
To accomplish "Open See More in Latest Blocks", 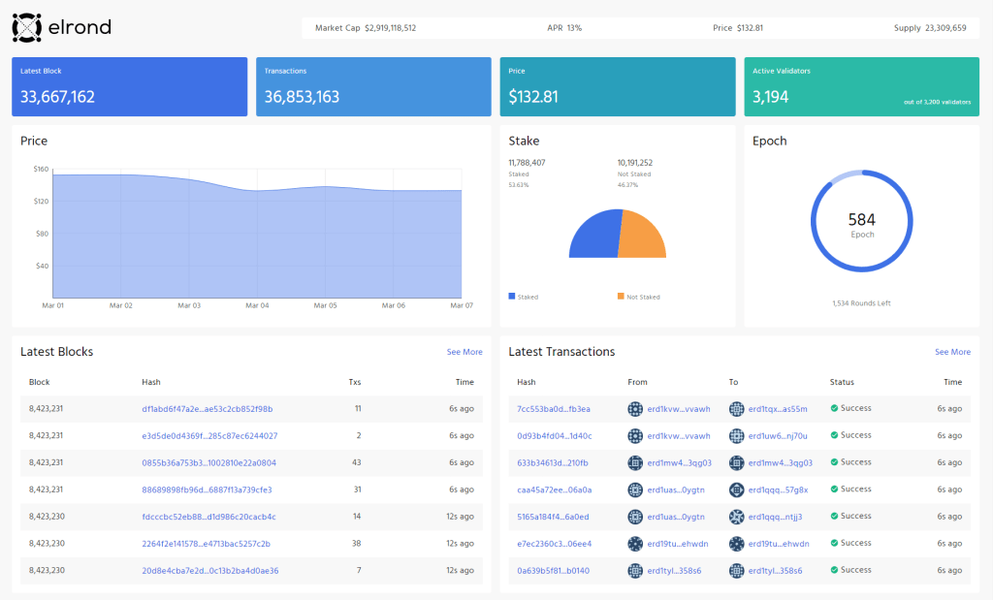I will point(464,352).
